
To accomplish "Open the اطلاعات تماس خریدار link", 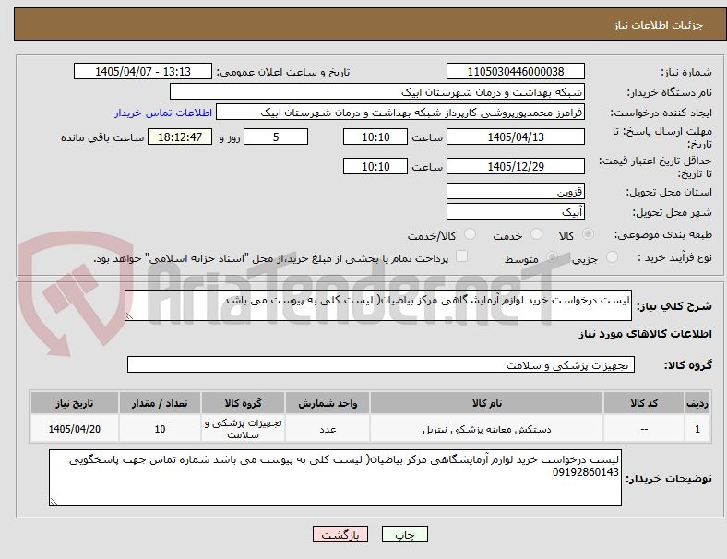I will pos(163,113).
